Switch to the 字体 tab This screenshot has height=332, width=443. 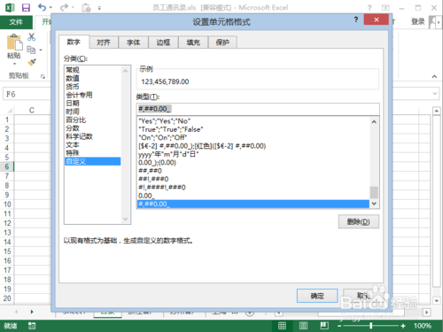point(134,42)
